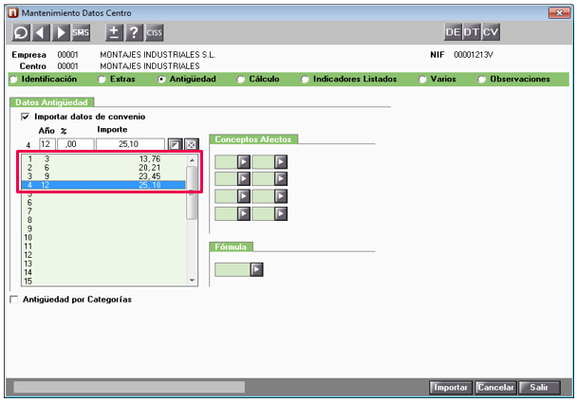Screen dimensions: 577x402
Task: Click the percentage input field with ,00
Action: click(75, 144)
